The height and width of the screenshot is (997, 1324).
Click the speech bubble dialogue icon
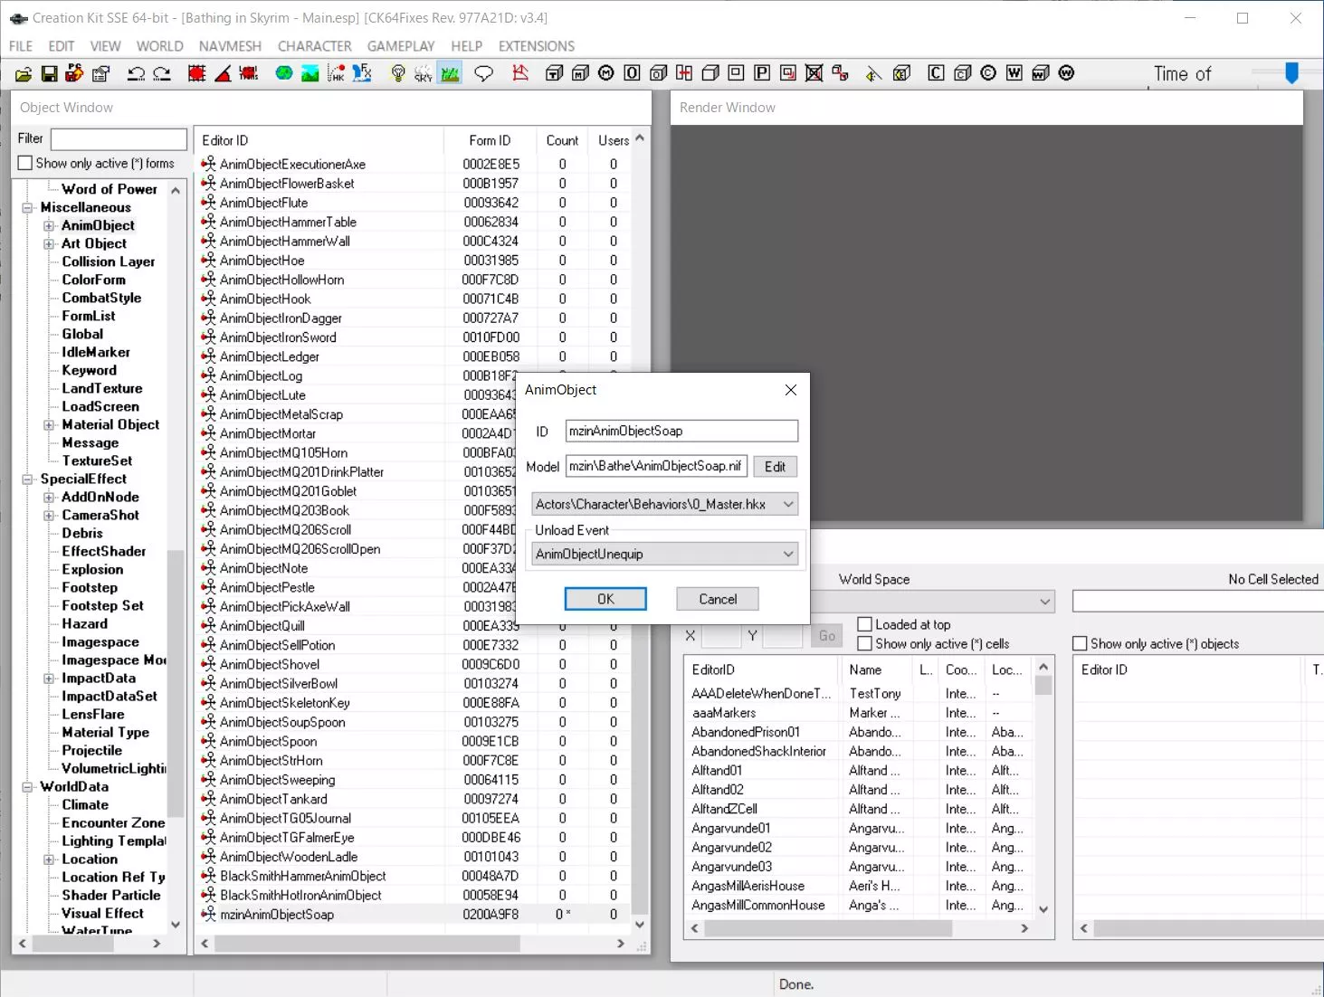[484, 73]
